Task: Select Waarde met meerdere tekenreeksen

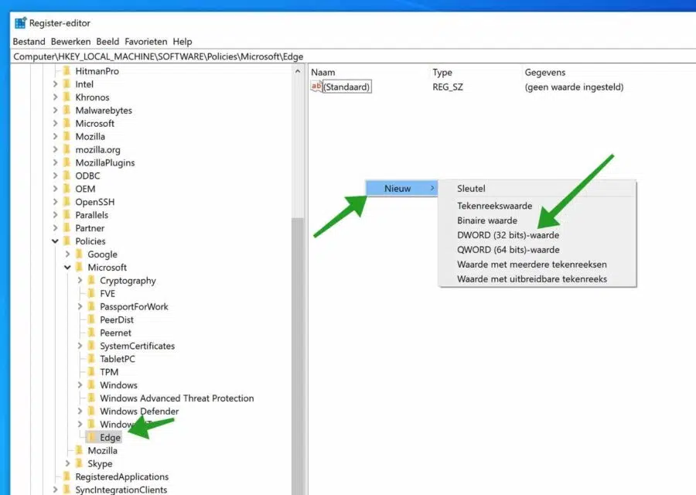Action: [532, 265]
